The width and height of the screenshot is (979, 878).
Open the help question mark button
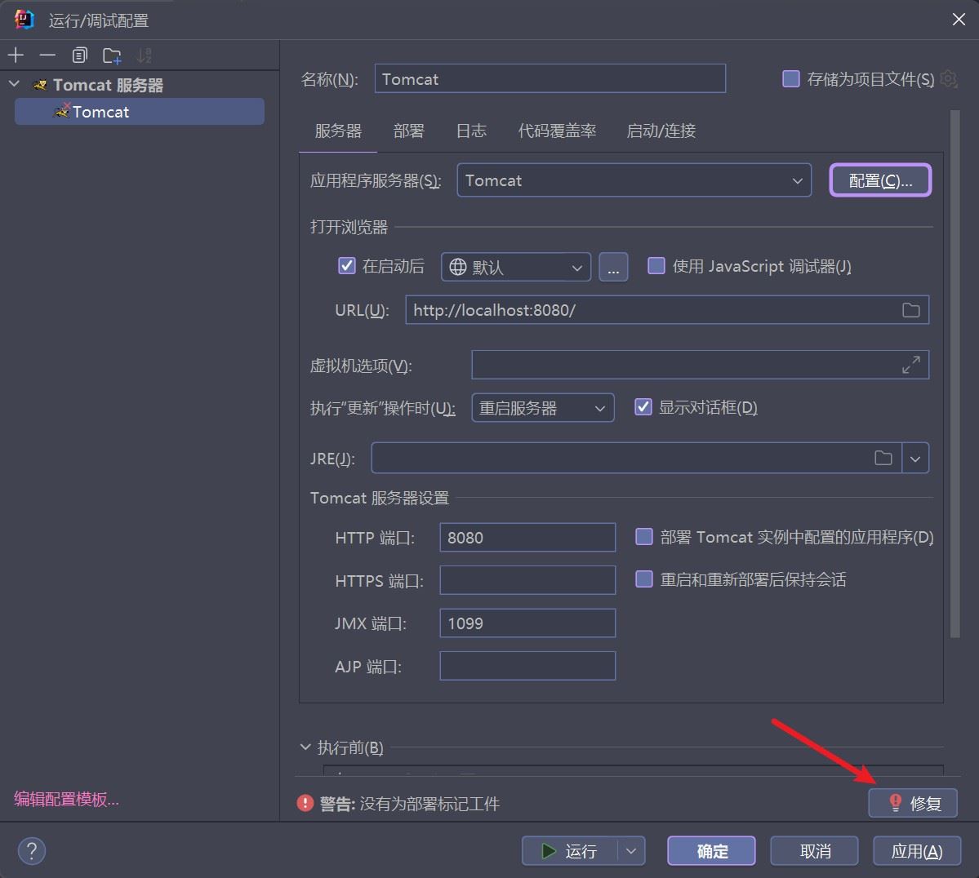coord(32,850)
